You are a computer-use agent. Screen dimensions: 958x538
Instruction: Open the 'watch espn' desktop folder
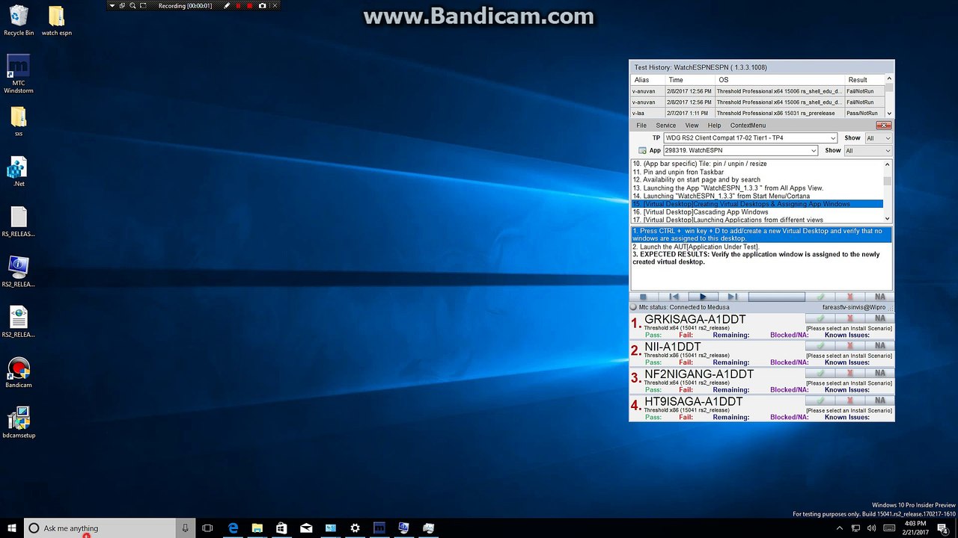(x=56, y=20)
